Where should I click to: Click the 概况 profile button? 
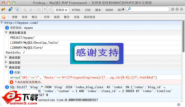35,17
